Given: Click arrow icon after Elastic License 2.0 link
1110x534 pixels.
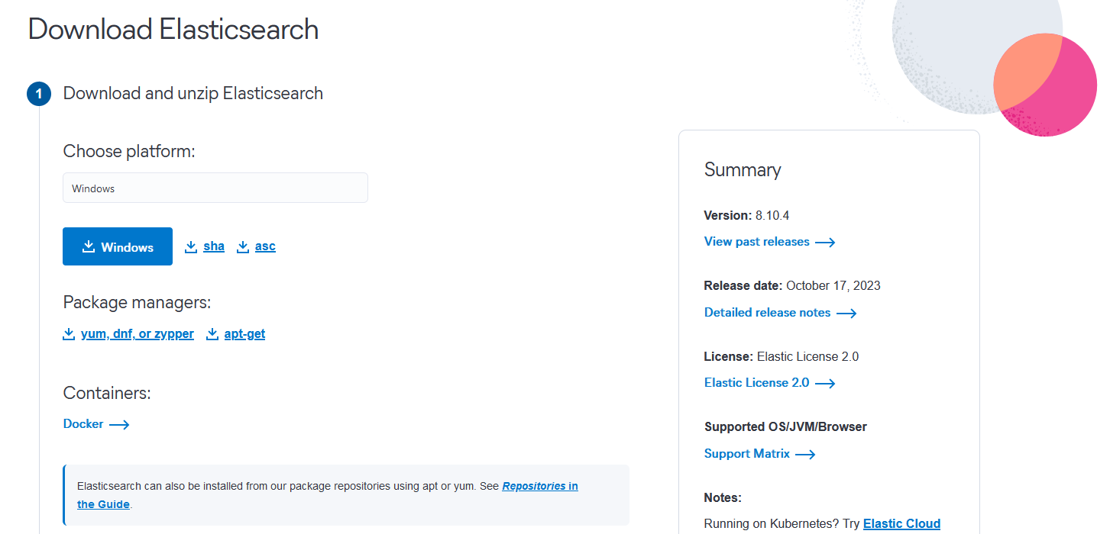Looking at the screenshot, I should 825,383.
